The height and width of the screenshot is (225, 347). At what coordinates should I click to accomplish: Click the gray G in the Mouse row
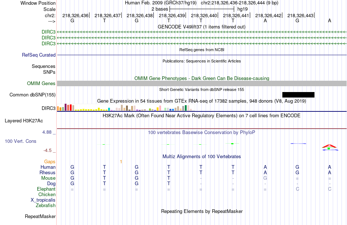click(x=265, y=178)
